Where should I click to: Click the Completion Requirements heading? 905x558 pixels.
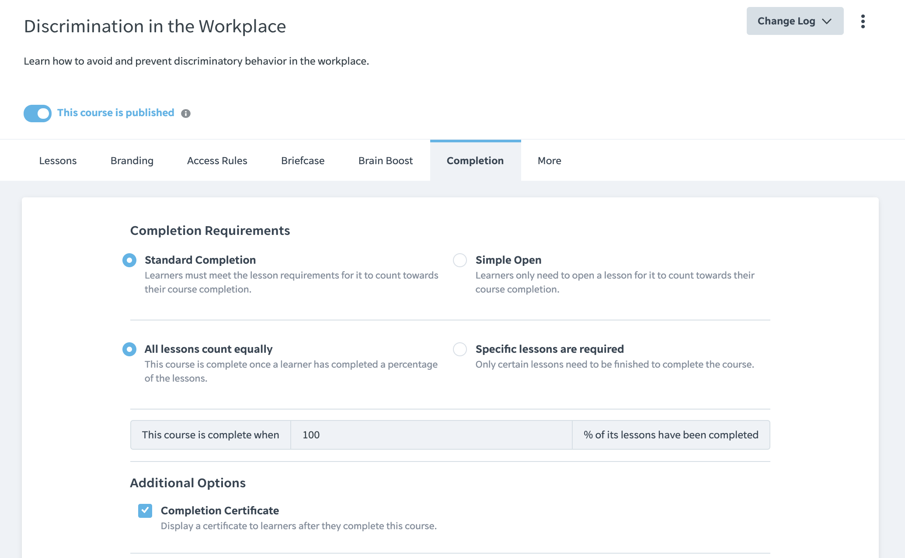pyautogui.click(x=210, y=231)
